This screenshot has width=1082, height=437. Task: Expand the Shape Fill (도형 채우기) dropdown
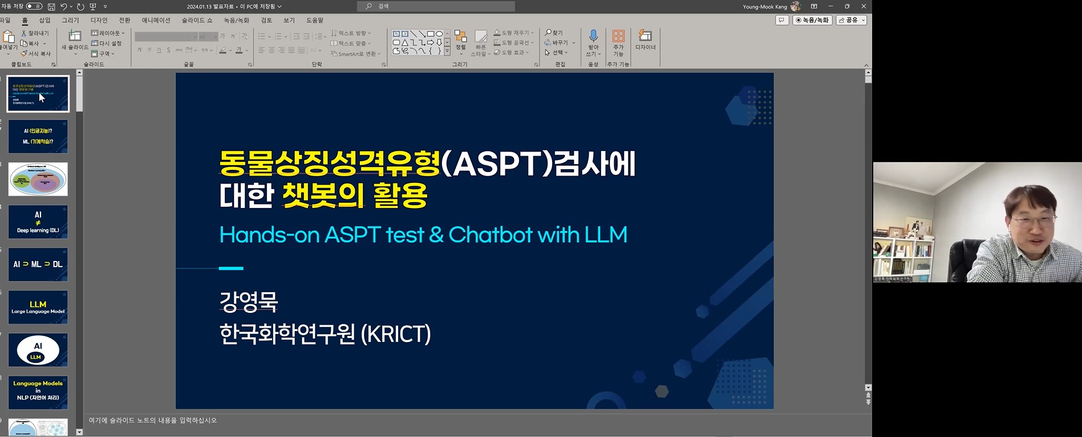(514, 32)
